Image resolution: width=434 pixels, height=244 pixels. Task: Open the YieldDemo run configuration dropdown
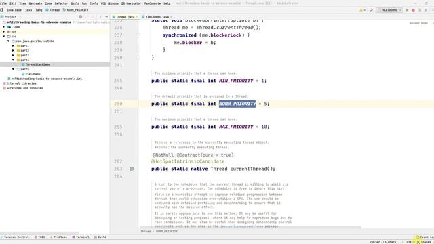pos(389,10)
